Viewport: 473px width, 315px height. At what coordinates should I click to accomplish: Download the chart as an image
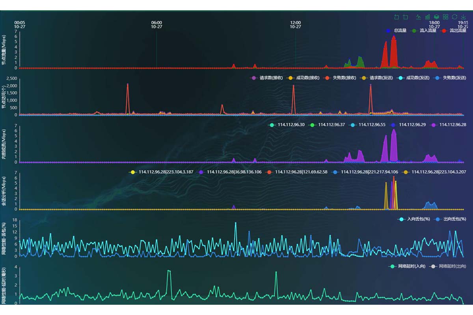point(464,17)
